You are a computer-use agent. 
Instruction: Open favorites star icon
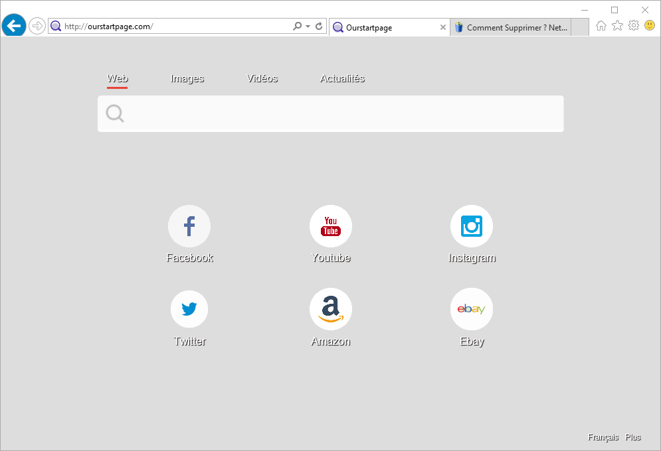click(617, 26)
